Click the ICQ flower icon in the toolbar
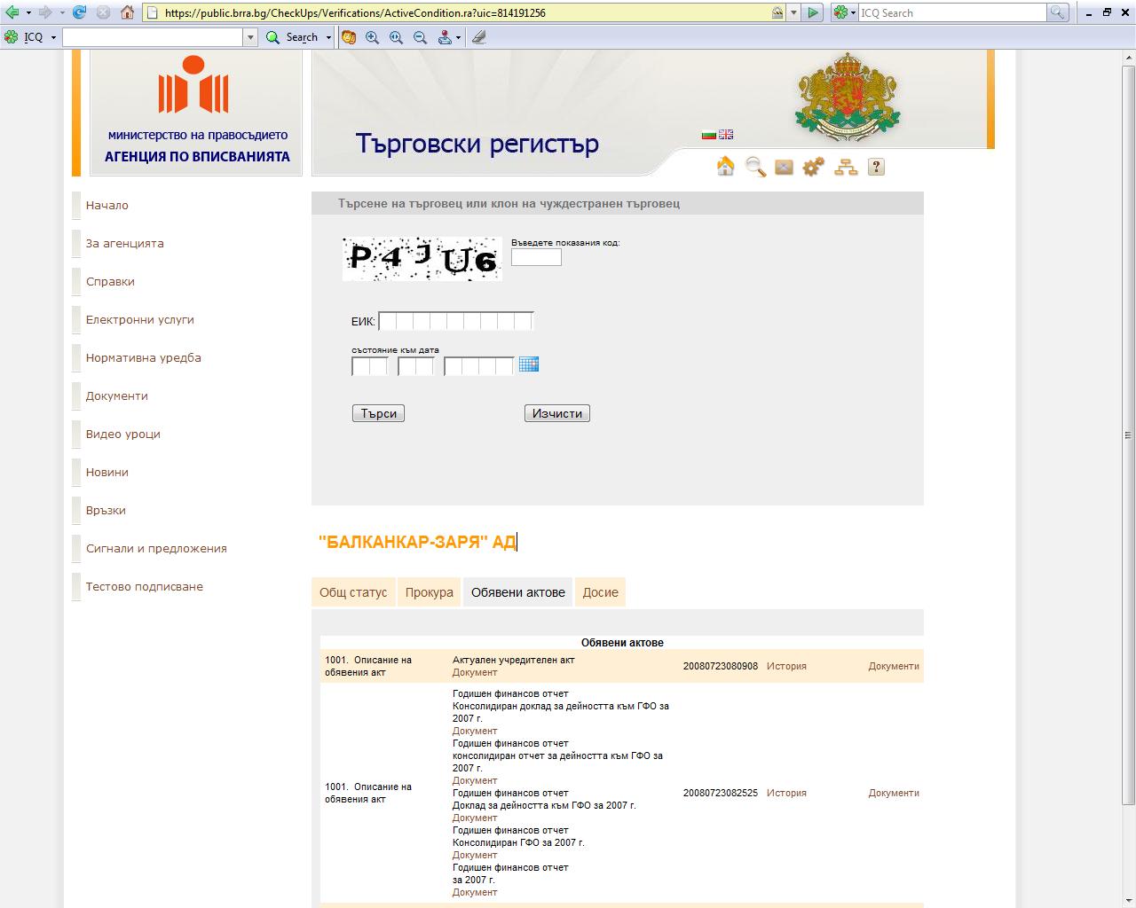 [x=12, y=37]
